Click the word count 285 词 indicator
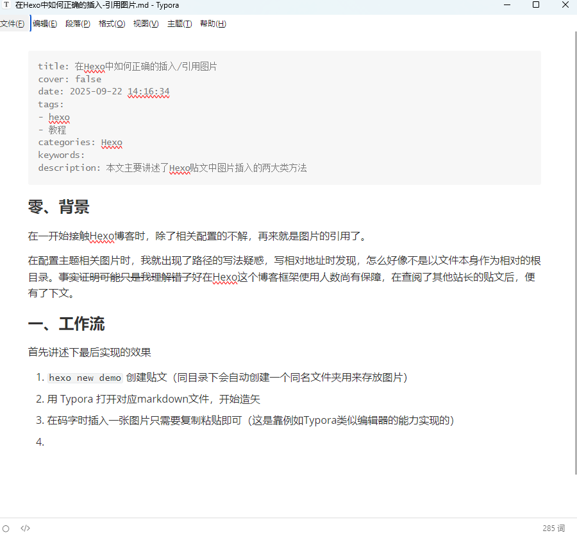577x533 pixels. pos(553,528)
